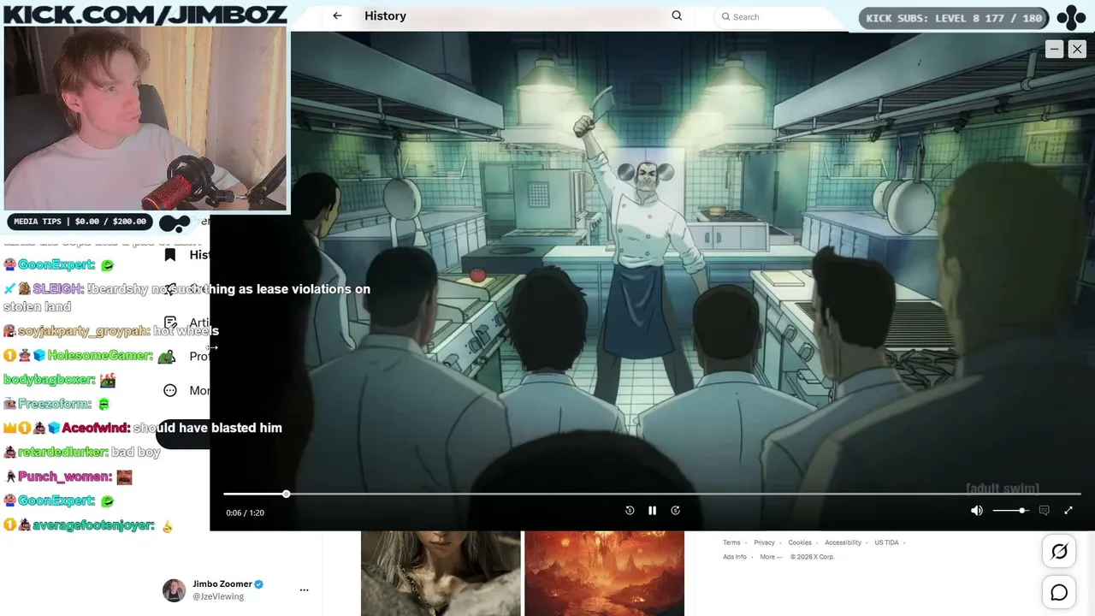Viewport: 1095px width, 616px height.
Task: Click Aceofwind's chat username
Action: click(x=96, y=428)
